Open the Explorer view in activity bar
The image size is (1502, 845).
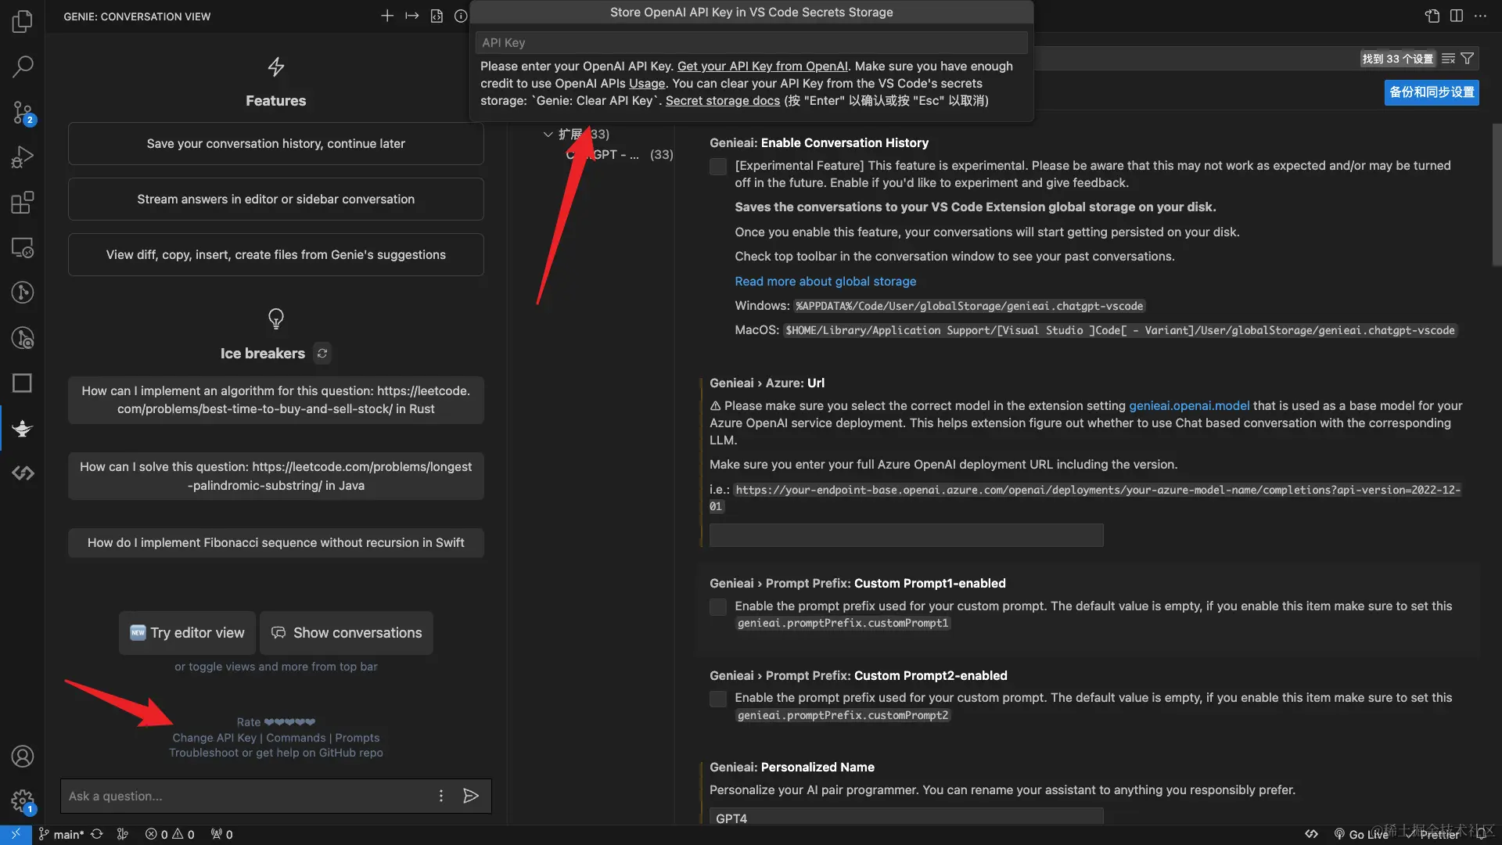coord(23,21)
